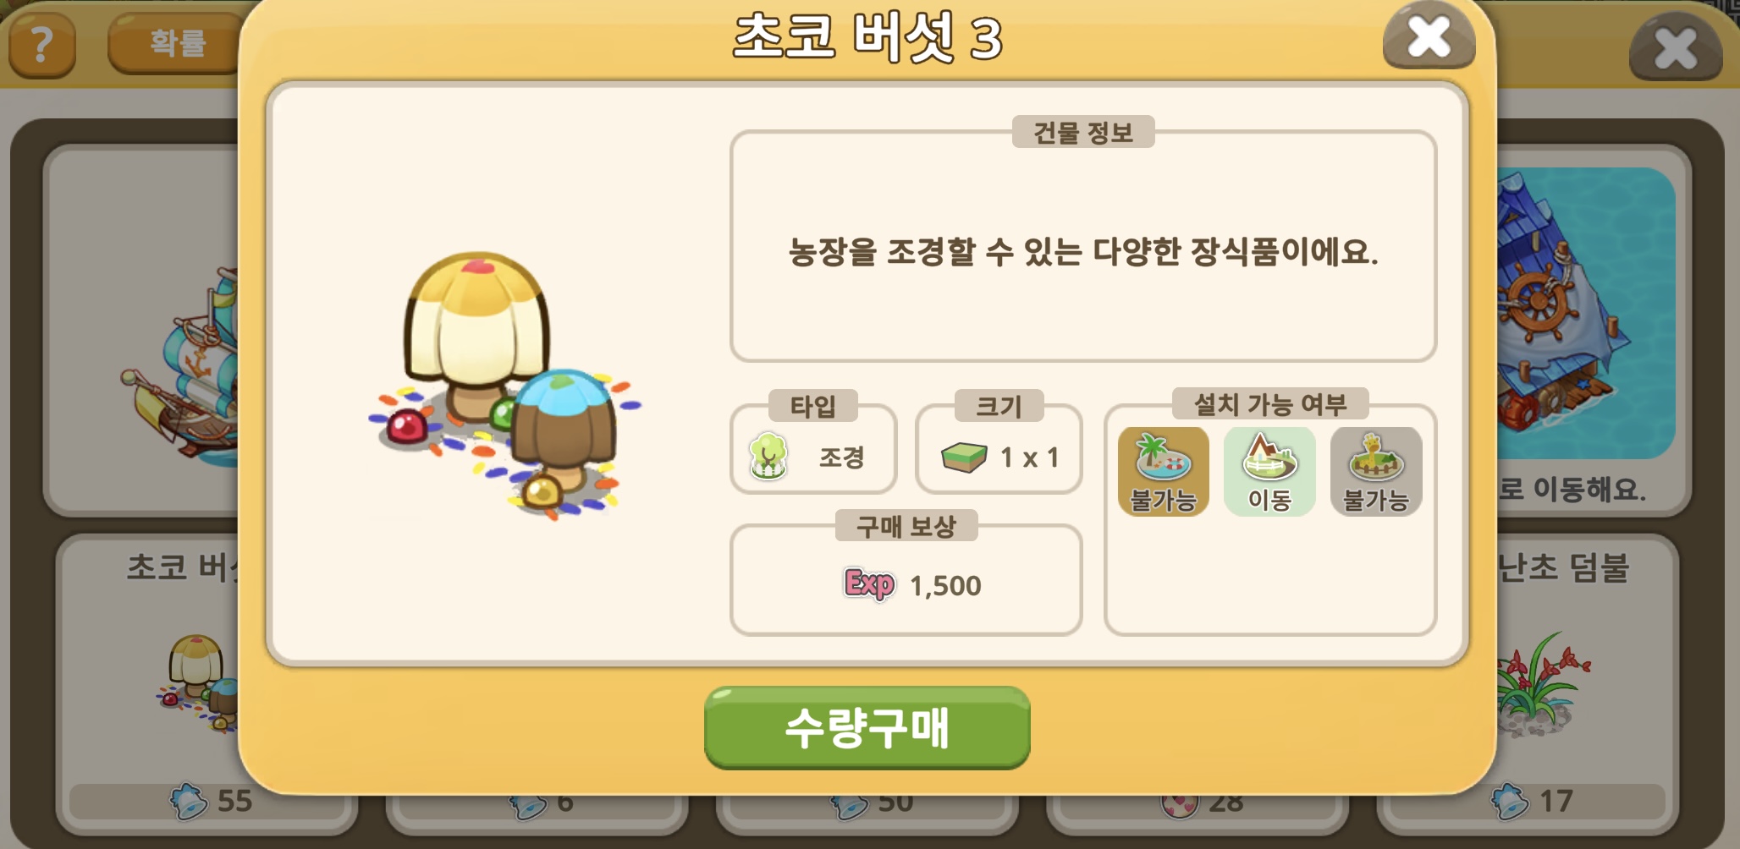Viewport: 1740px width, 849px height.
Task: Close the 초코 버섯 3 info popup
Action: 1429,36
